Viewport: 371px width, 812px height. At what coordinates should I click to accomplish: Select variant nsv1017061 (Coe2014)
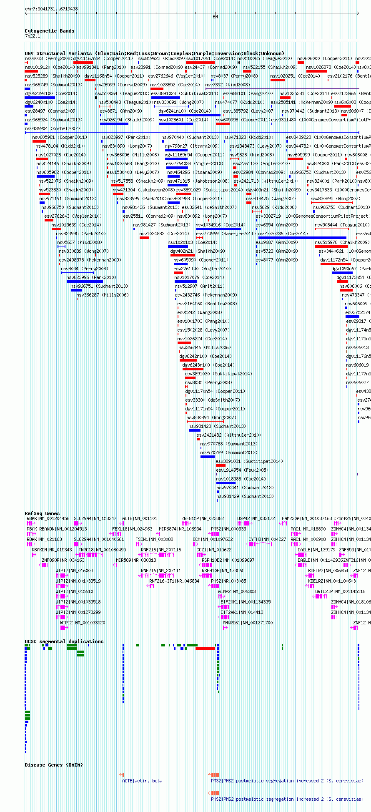point(211,58)
